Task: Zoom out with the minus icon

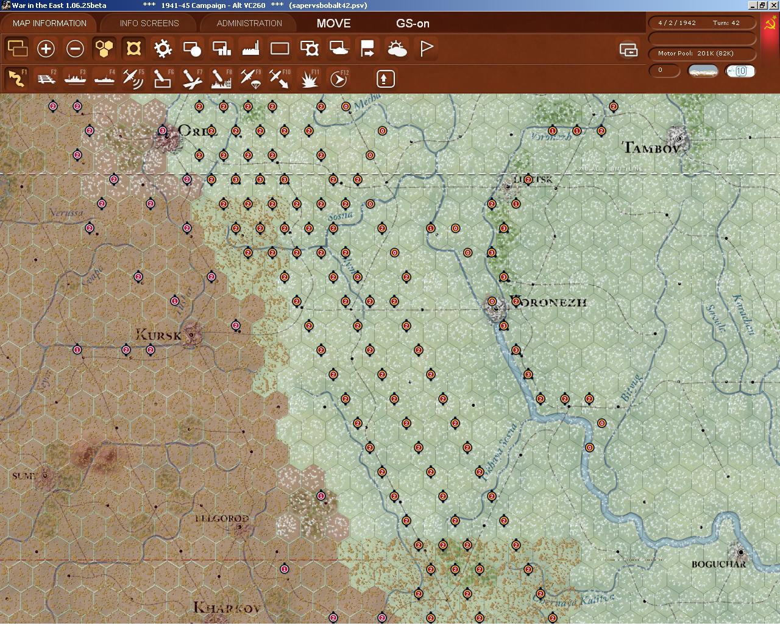Action: click(x=75, y=48)
